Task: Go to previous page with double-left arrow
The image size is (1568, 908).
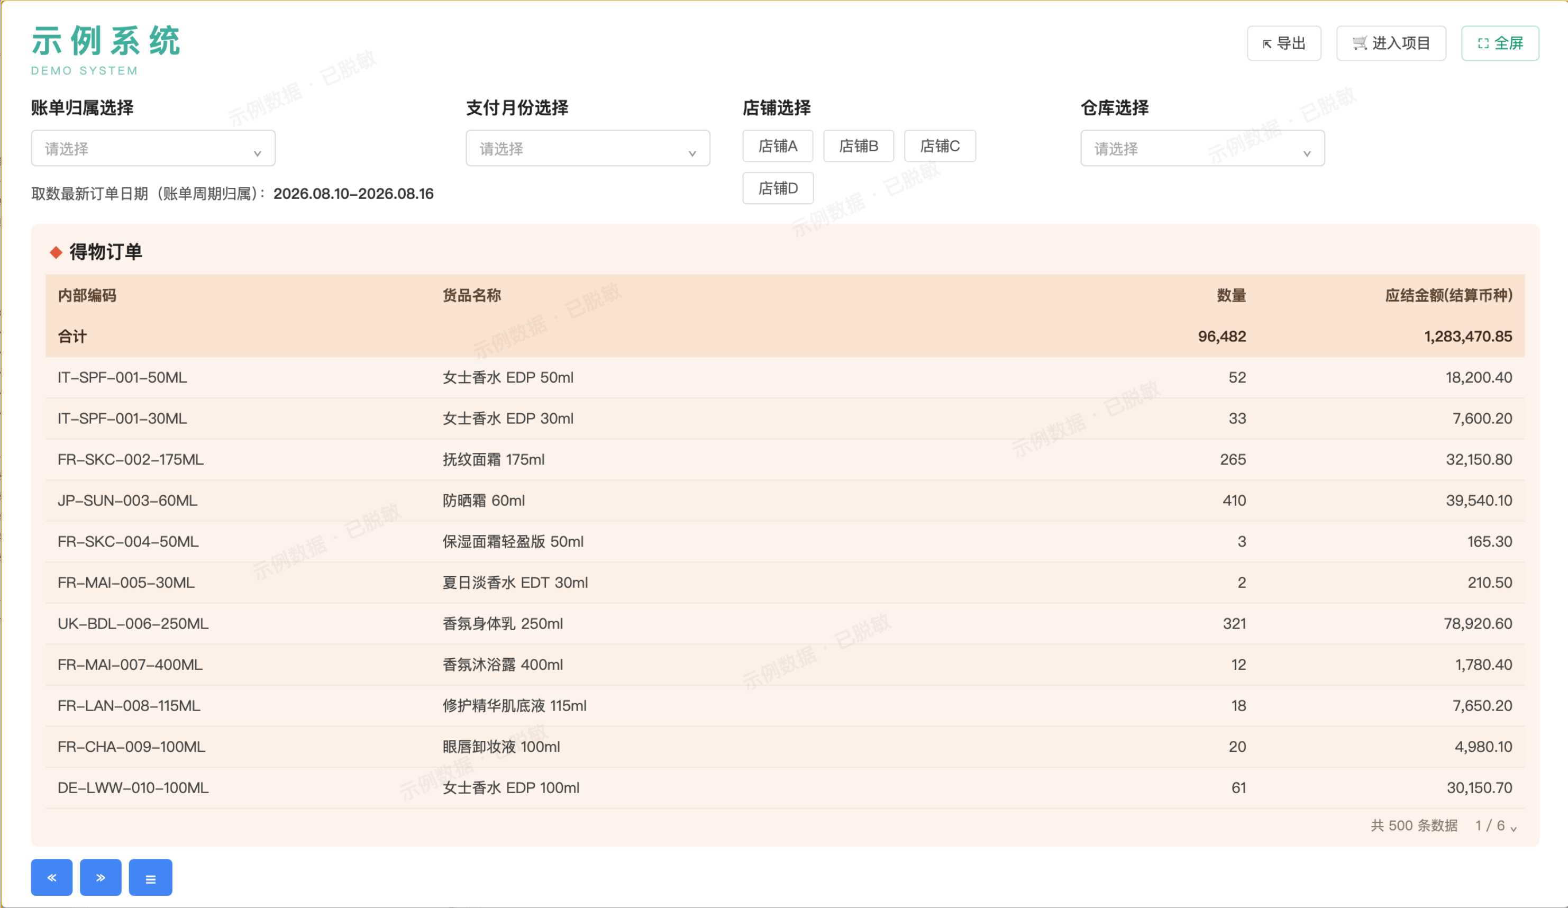Action: pyautogui.click(x=52, y=877)
